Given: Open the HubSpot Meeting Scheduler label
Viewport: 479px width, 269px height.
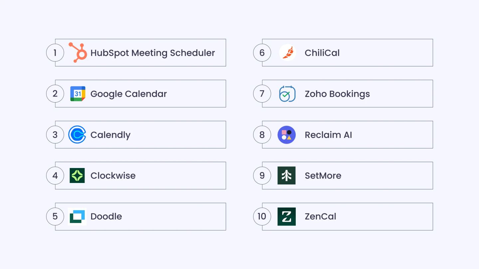Looking at the screenshot, I should coord(153,53).
